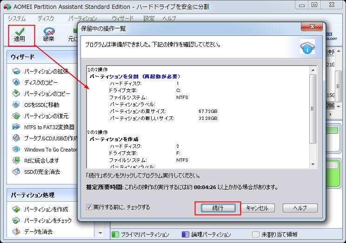Start the OSをSSDに移動 wizard icon
346x243 pixels.
coord(16,105)
